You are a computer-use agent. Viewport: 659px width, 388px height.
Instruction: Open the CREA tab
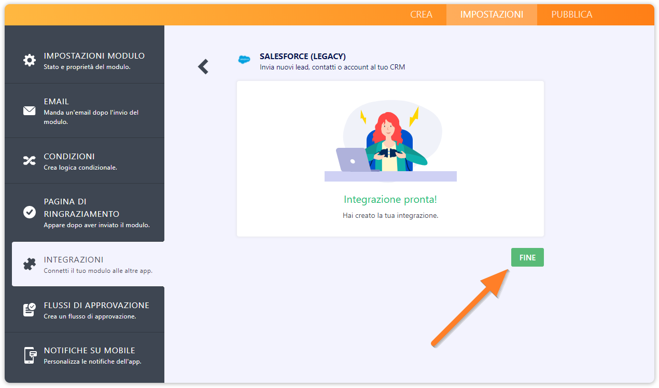pos(421,15)
